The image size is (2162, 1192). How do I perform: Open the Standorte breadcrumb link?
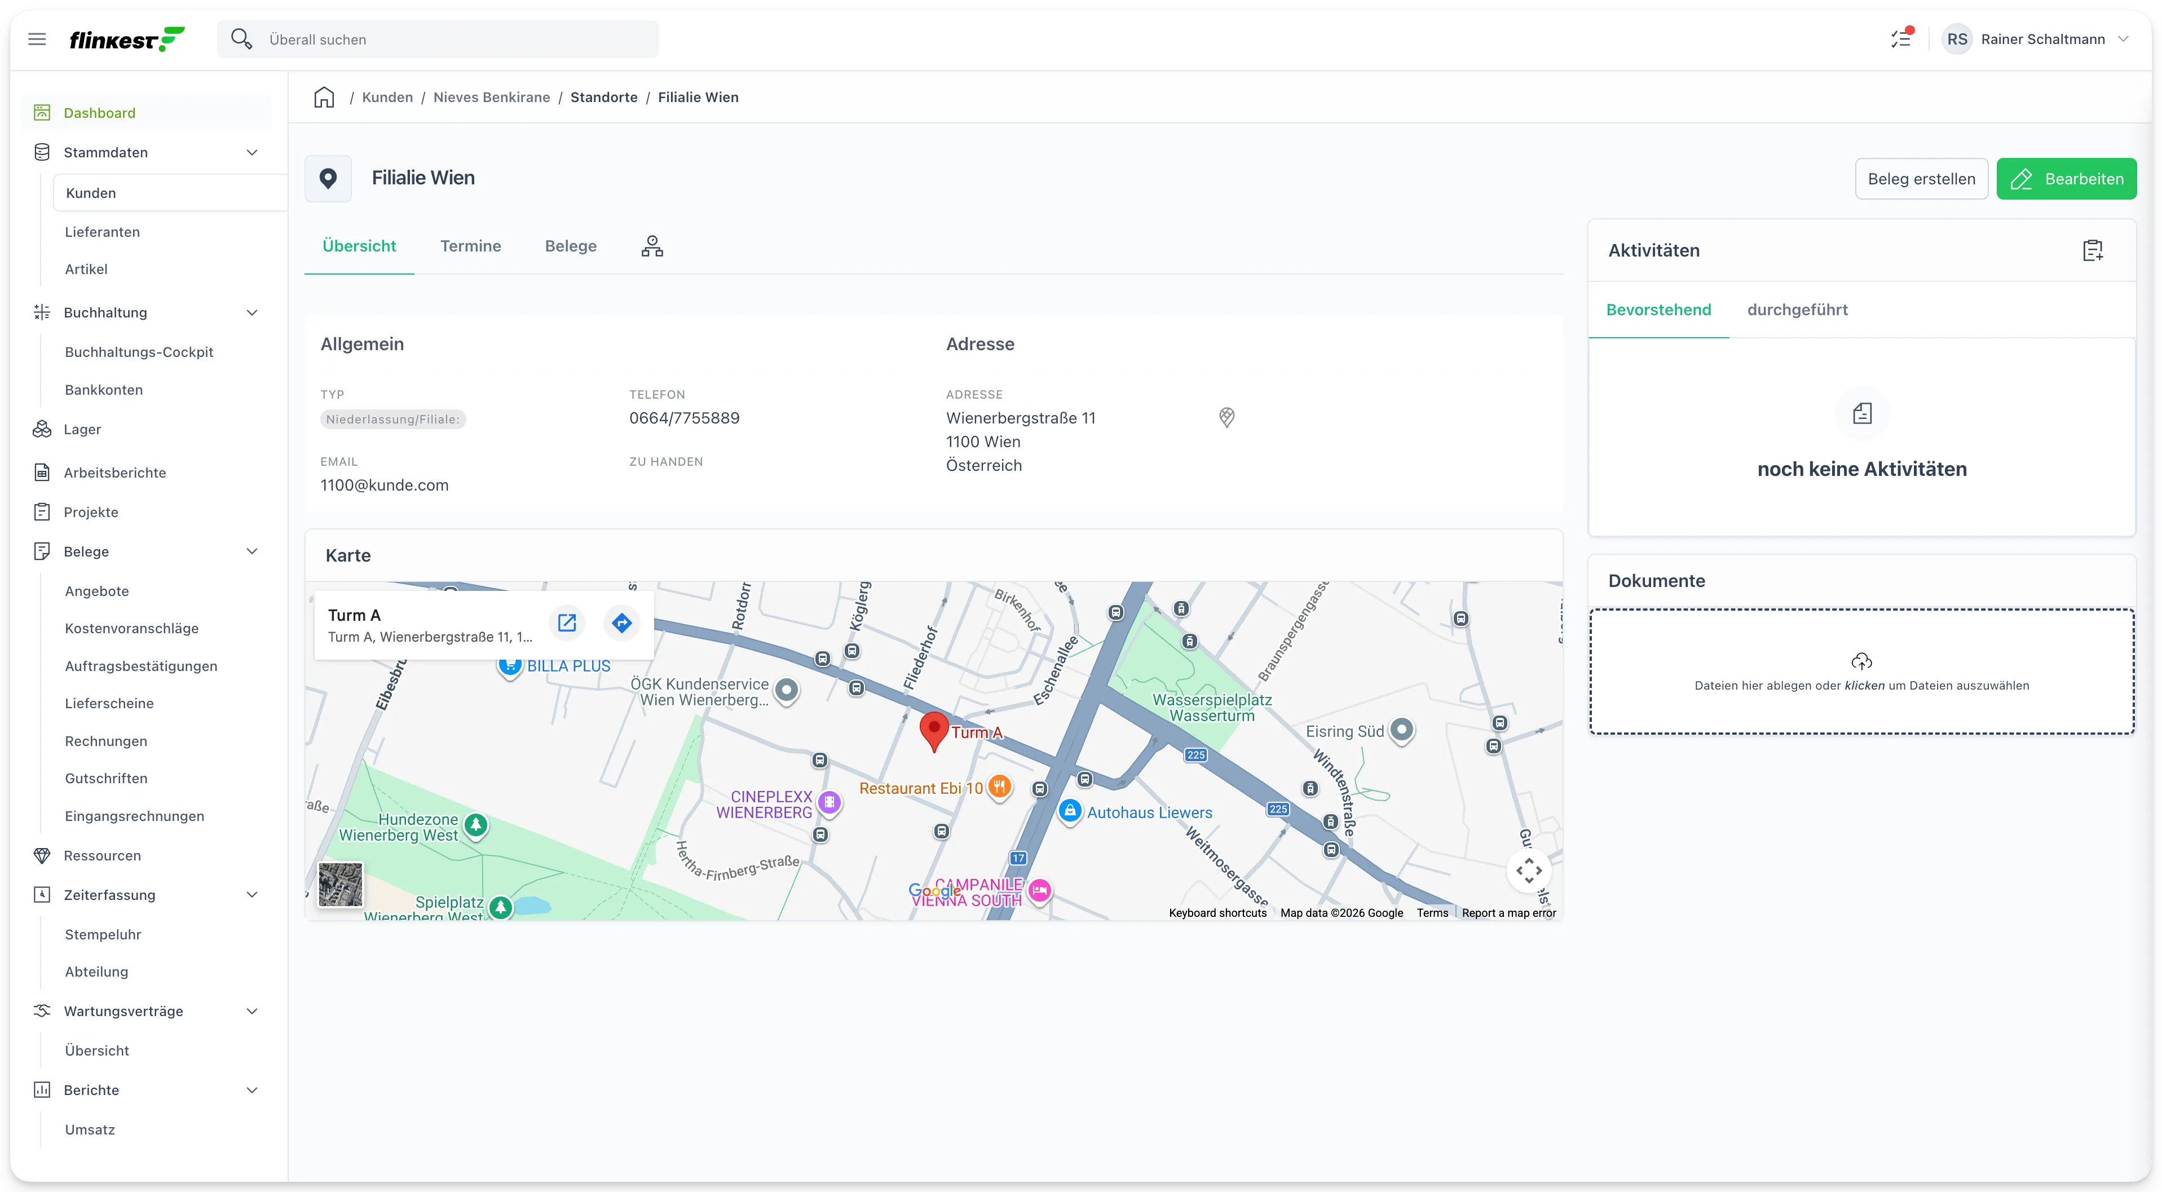pos(603,98)
